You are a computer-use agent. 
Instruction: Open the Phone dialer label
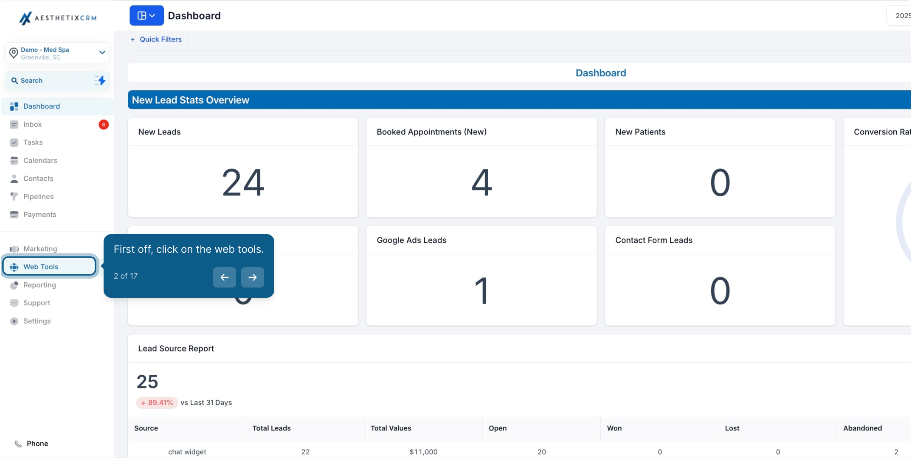point(37,444)
